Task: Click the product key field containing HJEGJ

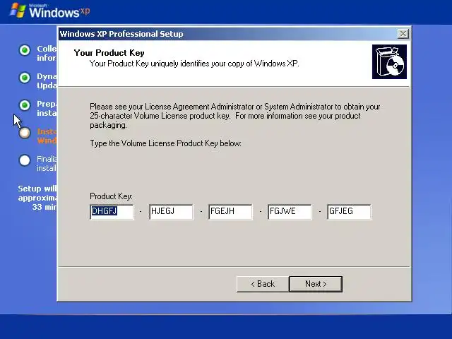Action: click(x=171, y=212)
